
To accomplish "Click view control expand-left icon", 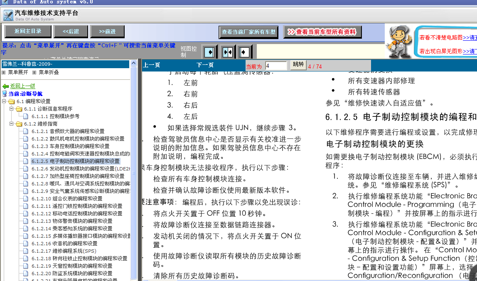I will 245,52.
